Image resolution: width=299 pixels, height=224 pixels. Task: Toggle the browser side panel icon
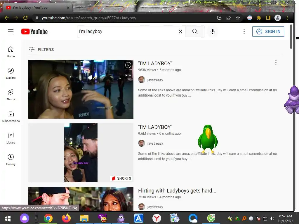(x=268, y=18)
